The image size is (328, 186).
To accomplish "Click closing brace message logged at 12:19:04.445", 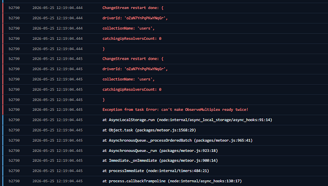I will pos(104,99).
